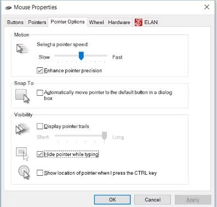Click the CTRL locate pointer target icon

click(x=24, y=173)
